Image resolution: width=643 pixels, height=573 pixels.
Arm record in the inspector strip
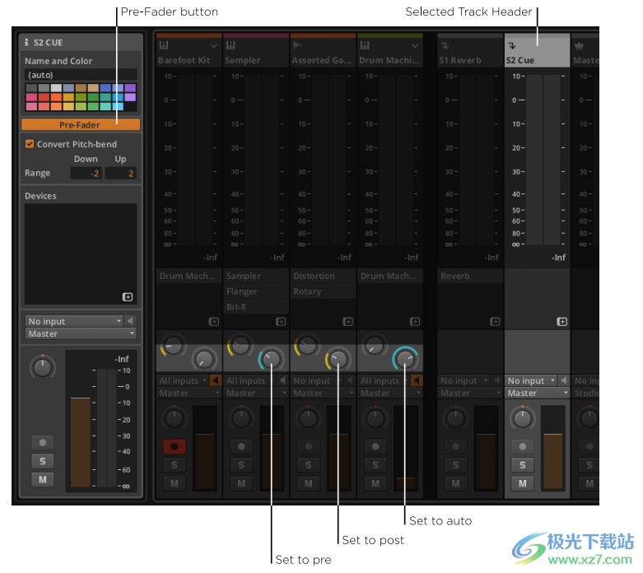pos(43,443)
